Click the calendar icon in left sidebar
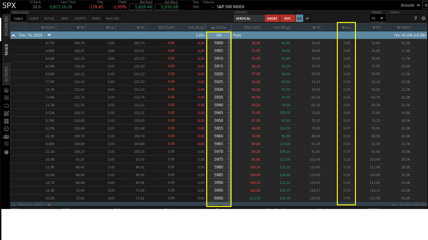 pyautogui.click(x=6, y=144)
